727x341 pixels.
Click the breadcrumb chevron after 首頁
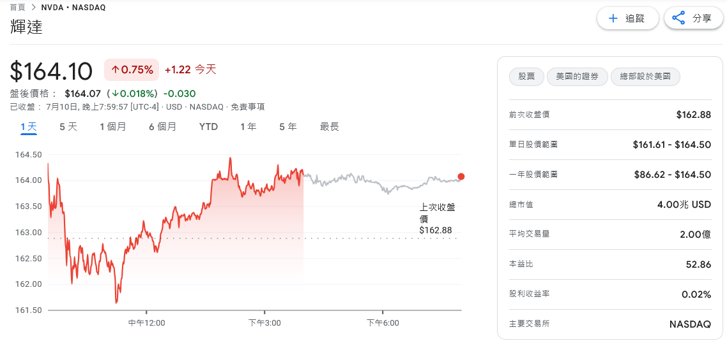(34, 8)
